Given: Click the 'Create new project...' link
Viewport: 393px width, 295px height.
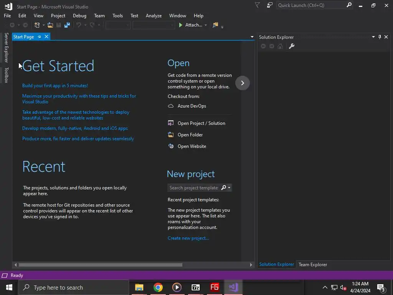Looking at the screenshot, I should click(x=188, y=238).
